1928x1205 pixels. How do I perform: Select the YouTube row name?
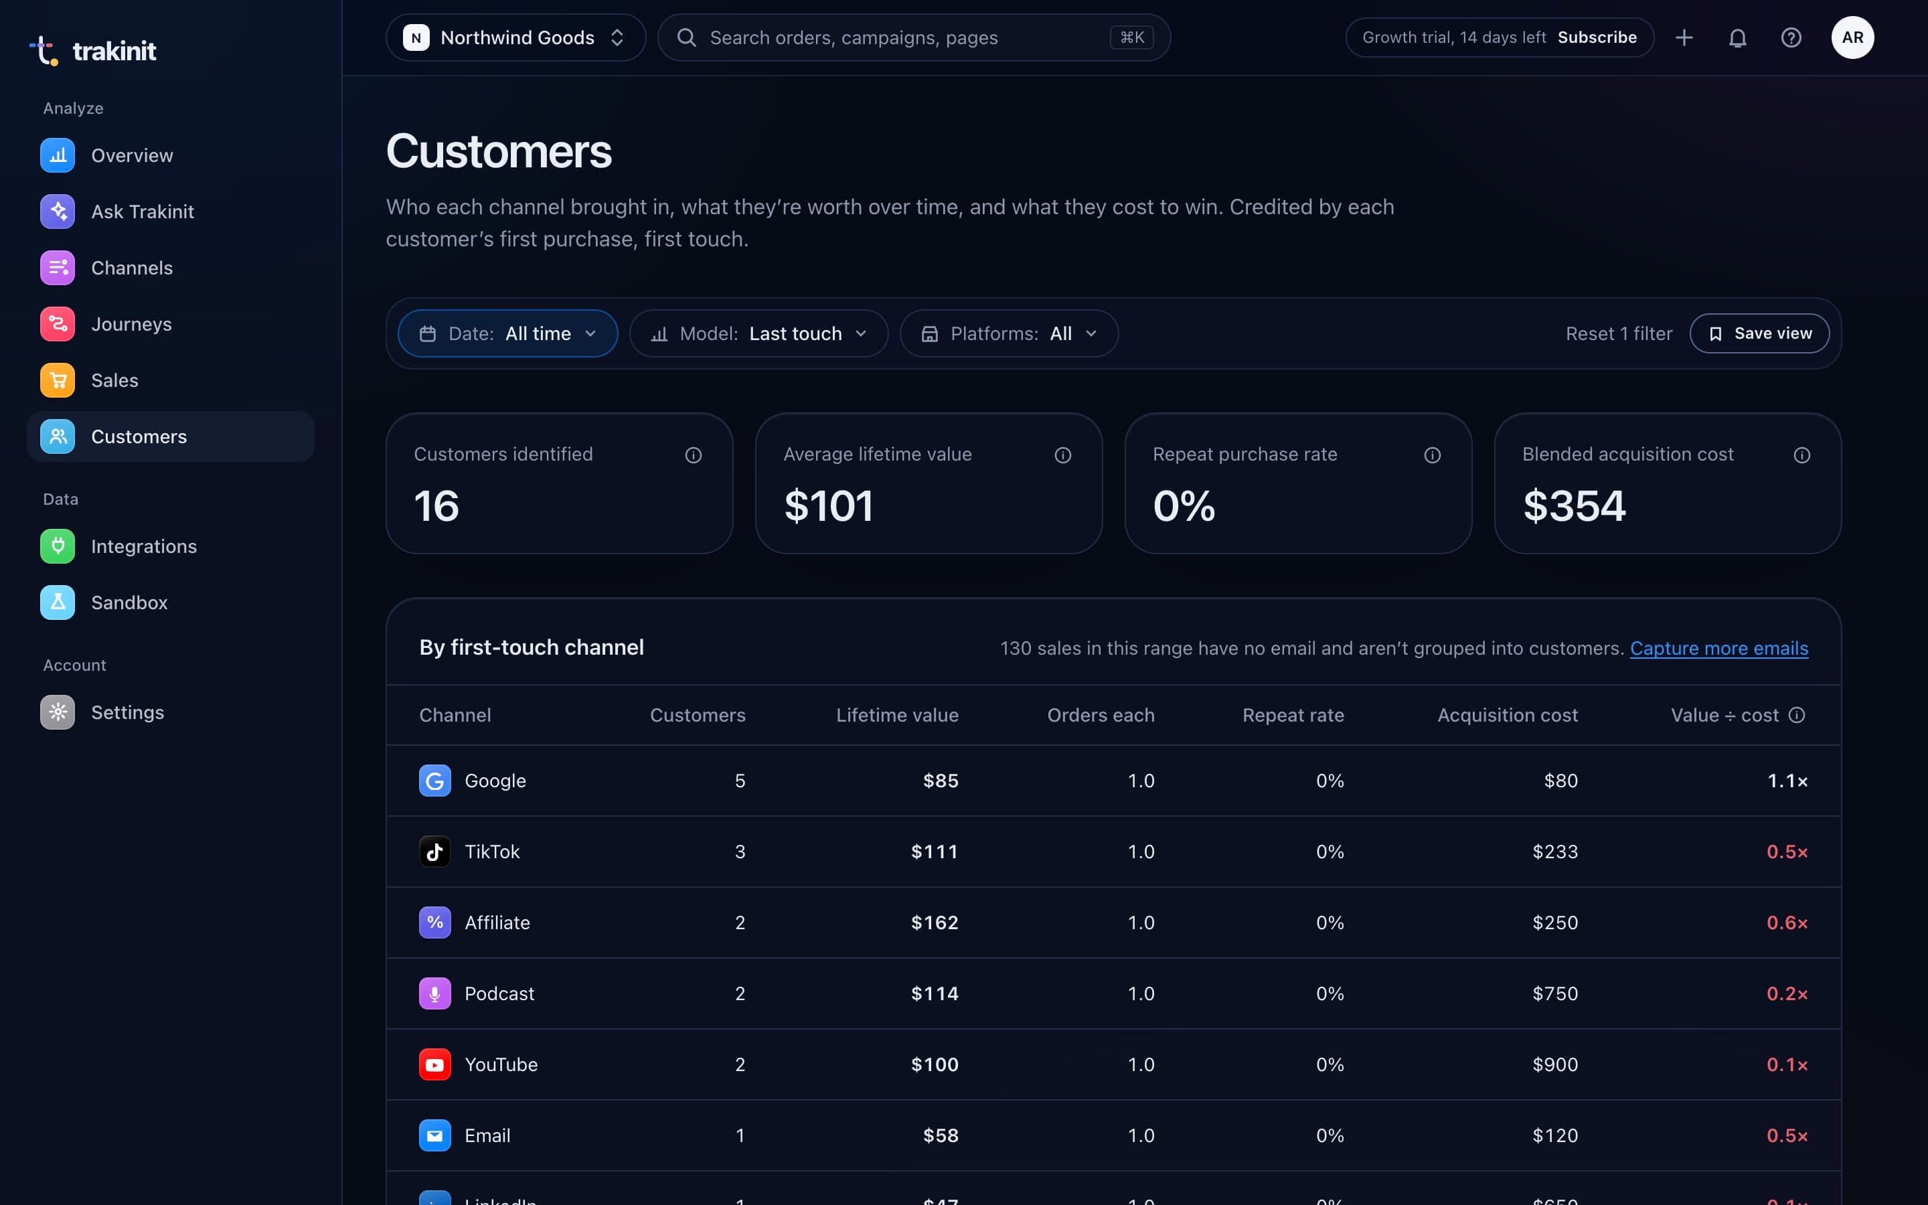pyautogui.click(x=500, y=1064)
